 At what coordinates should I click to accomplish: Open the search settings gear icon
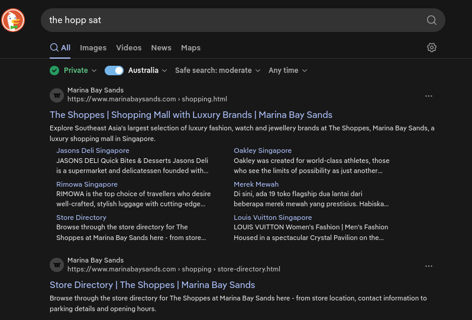click(432, 47)
